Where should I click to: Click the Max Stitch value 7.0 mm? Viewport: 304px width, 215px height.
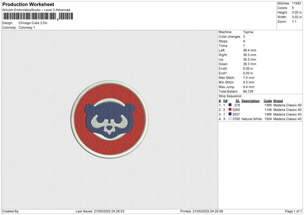[249, 78]
